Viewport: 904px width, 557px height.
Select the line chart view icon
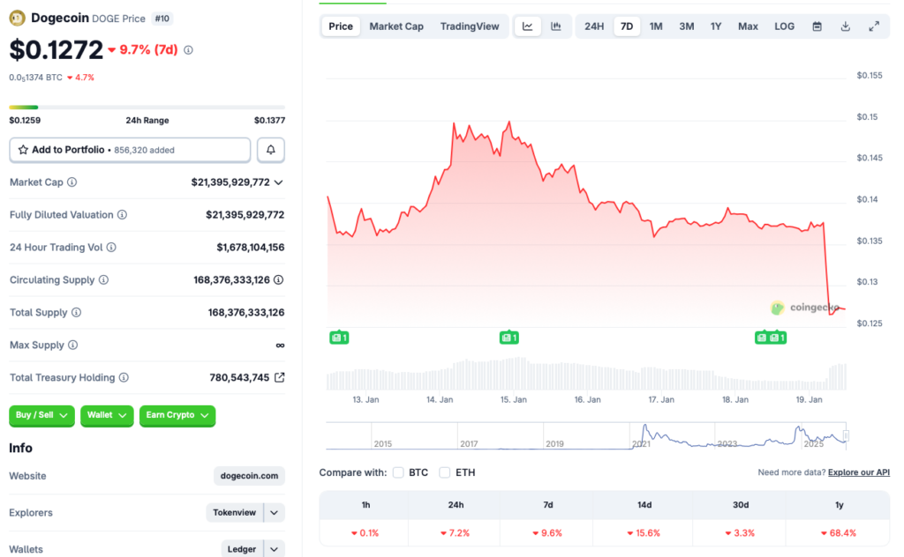click(x=527, y=26)
